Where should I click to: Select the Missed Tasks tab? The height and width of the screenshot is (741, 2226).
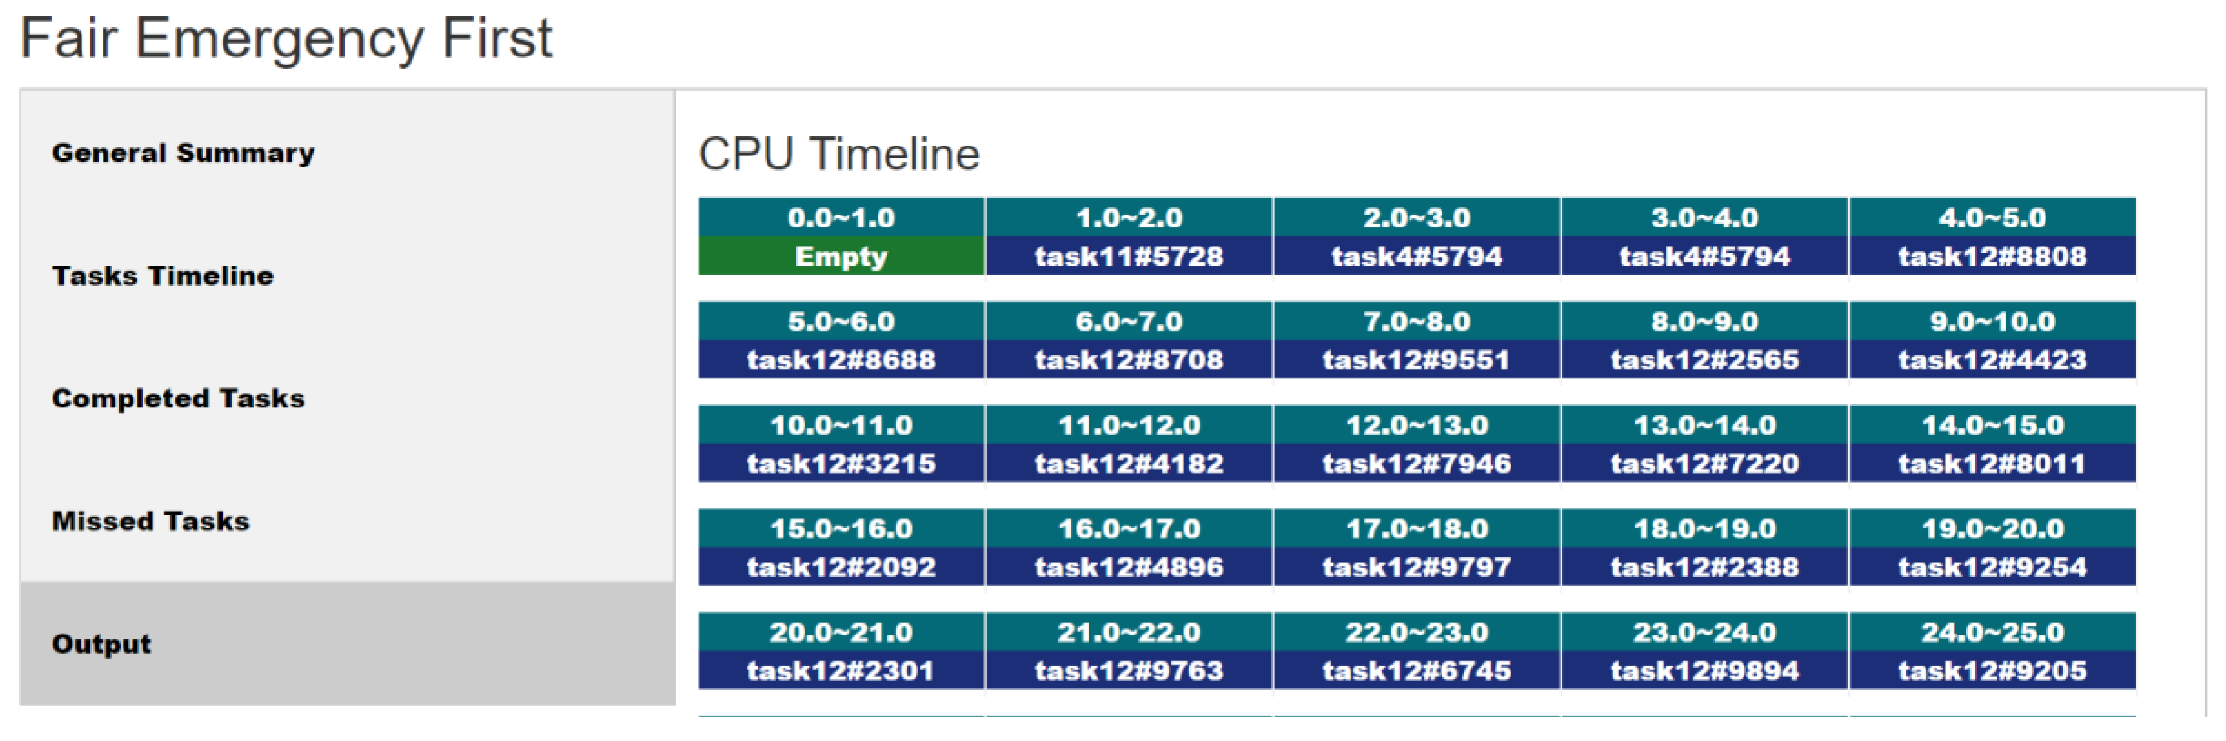coord(150,521)
